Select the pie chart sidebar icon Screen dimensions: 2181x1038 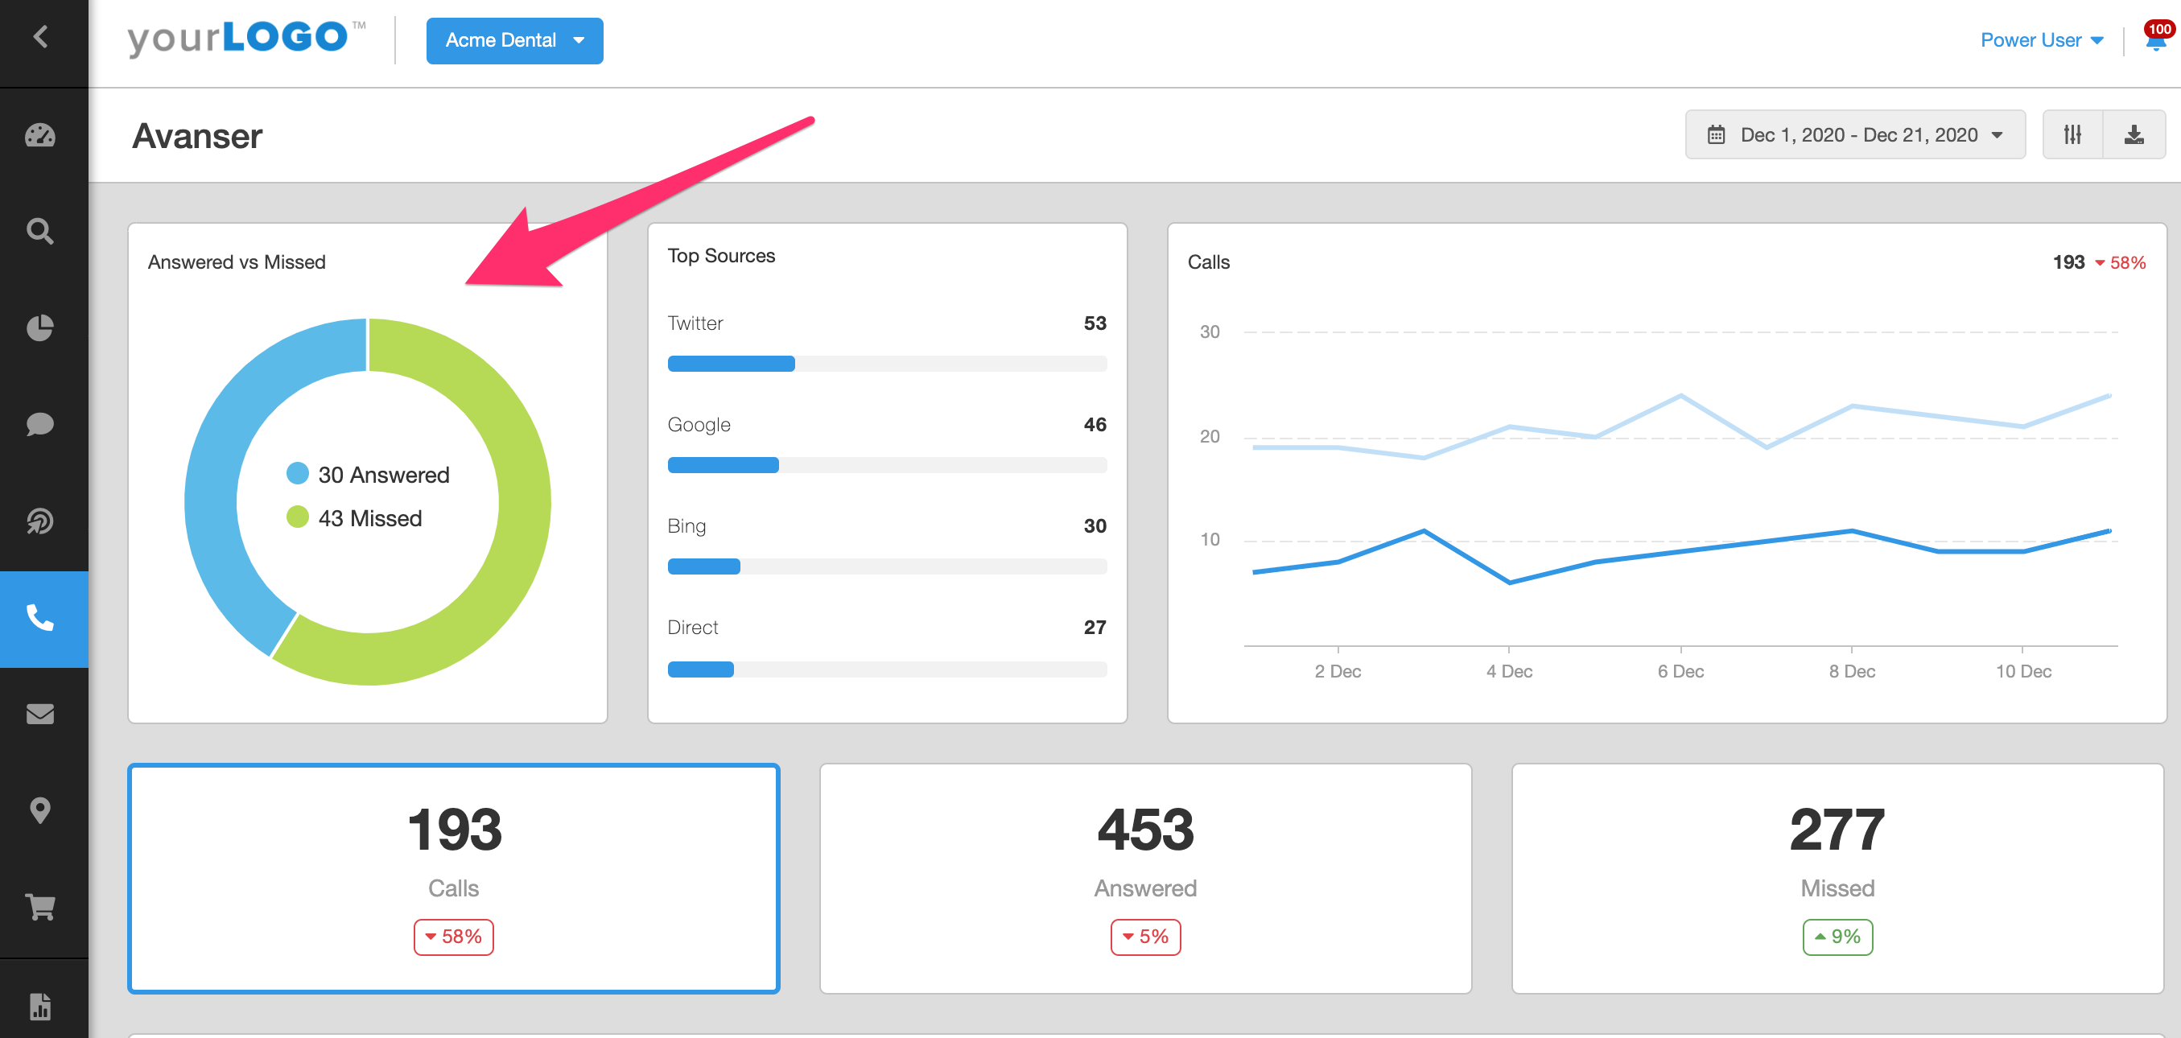(39, 327)
